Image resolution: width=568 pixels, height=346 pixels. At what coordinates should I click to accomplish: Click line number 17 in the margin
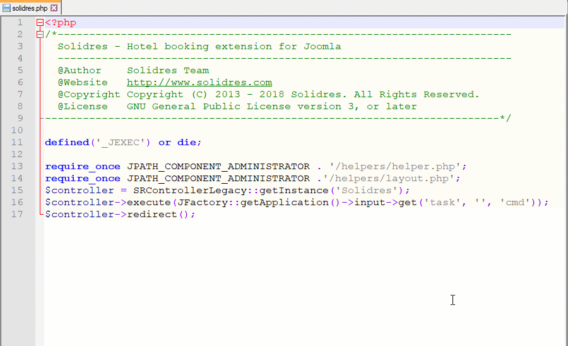17,214
